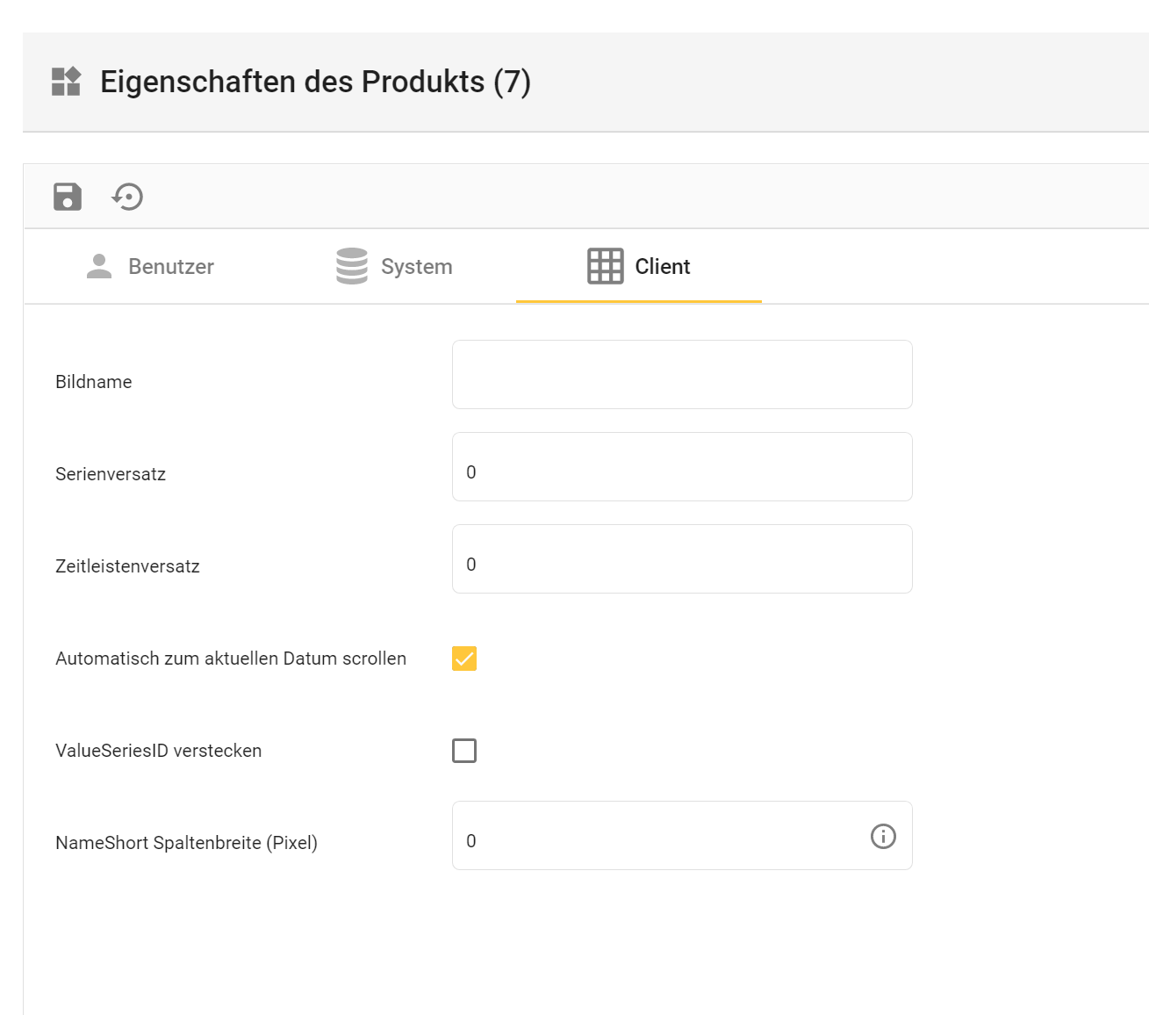Click inside the Zeitleistenversatz field
Screen dimensions: 1149x1015
point(681,558)
